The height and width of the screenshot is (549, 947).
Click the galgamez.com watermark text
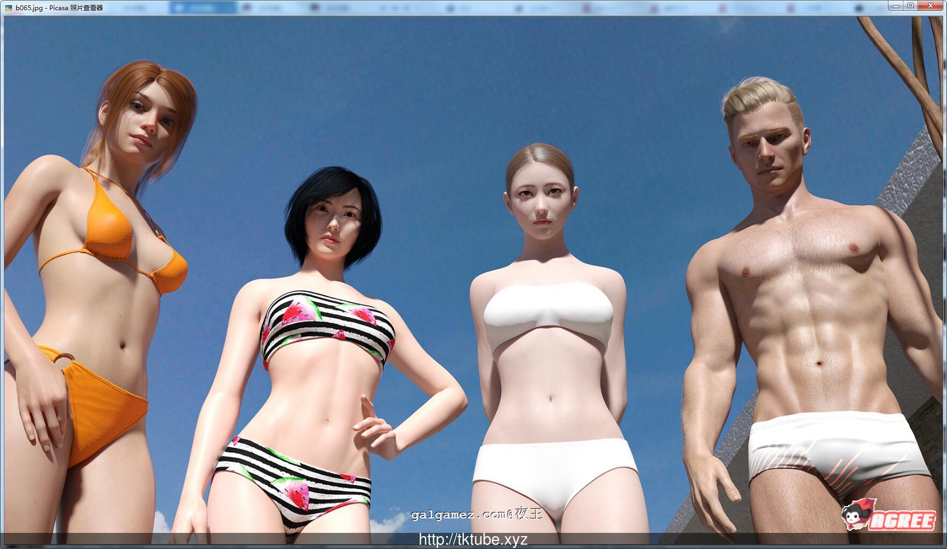[x=476, y=514]
